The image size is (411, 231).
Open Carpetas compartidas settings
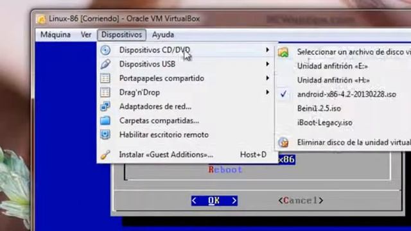(186, 121)
